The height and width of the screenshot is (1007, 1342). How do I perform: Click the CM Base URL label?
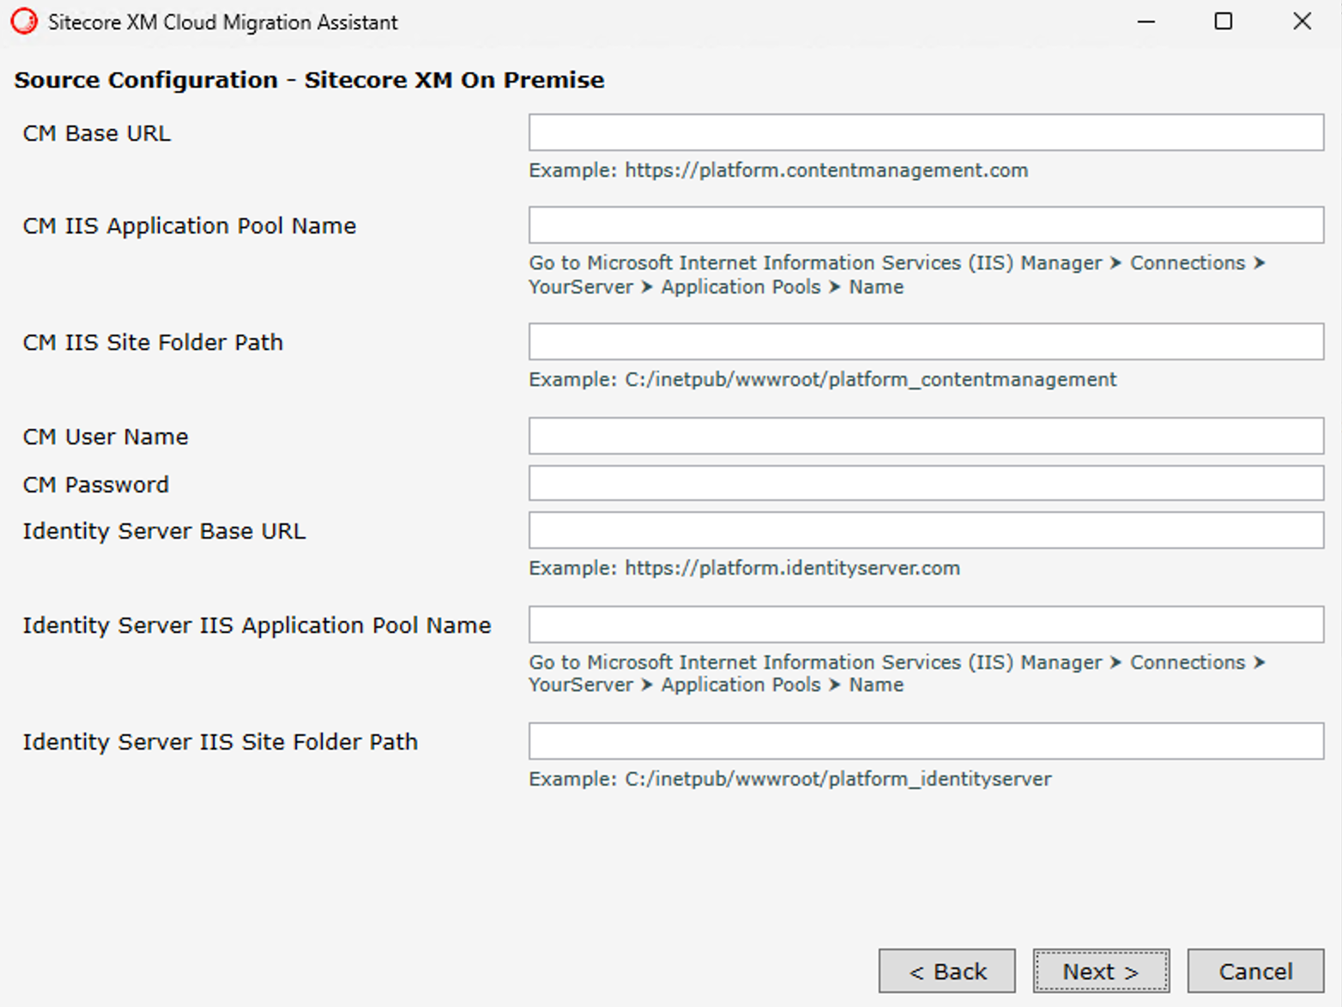tap(97, 134)
